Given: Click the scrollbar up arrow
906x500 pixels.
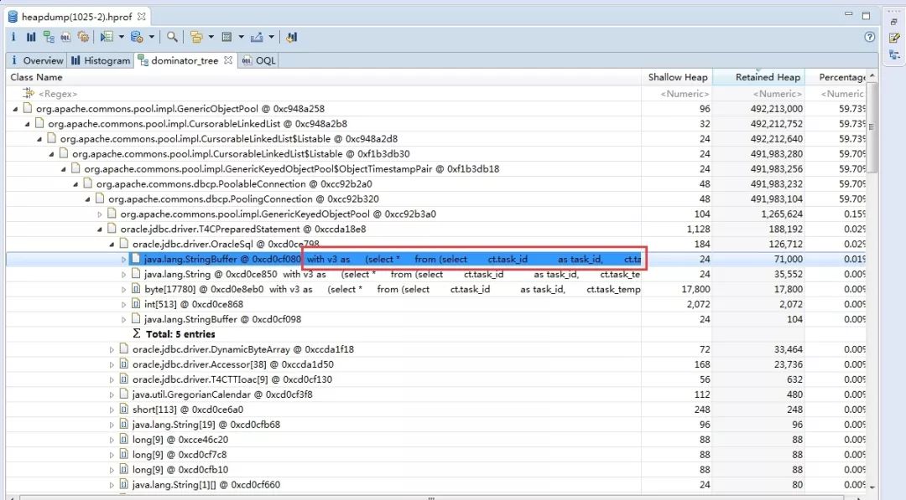Looking at the screenshot, I should point(872,76).
